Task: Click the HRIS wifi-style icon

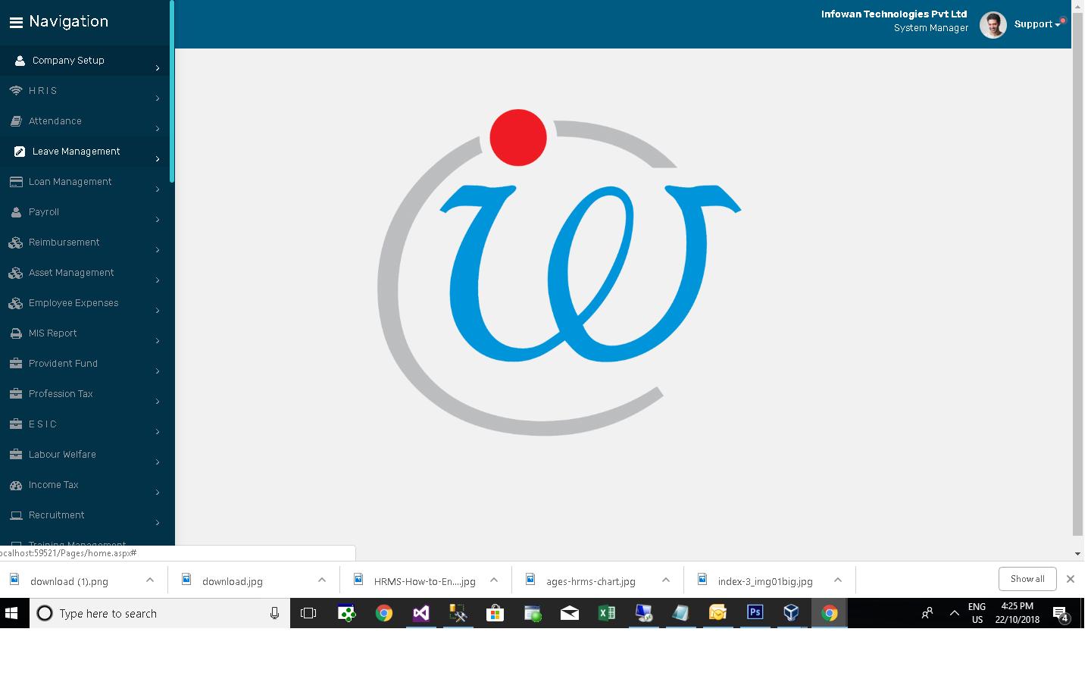Action: [16, 91]
